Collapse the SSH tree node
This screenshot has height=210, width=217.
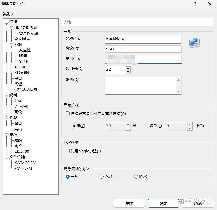(11, 45)
